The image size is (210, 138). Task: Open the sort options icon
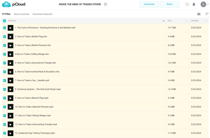click(x=207, y=14)
